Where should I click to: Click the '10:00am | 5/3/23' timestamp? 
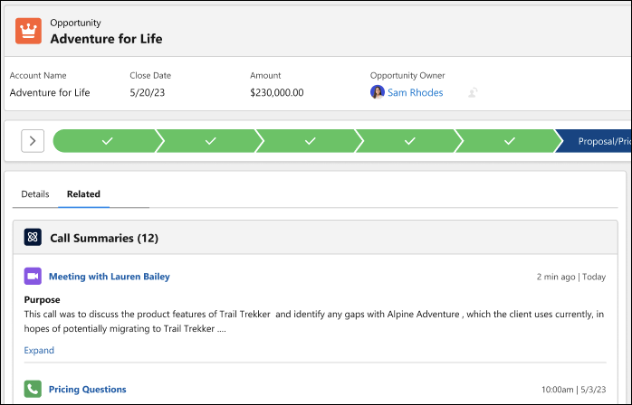[573, 390]
